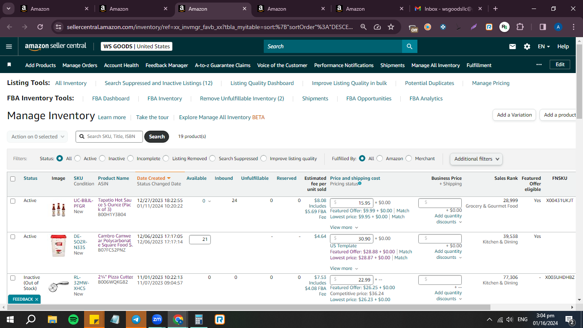
Task: Bookmark this page with the star icon
Action: click(x=391, y=27)
